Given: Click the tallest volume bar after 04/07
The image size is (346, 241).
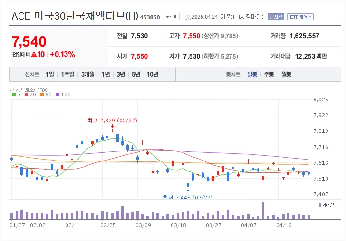Looking at the screenshot, I should (263, 211).
